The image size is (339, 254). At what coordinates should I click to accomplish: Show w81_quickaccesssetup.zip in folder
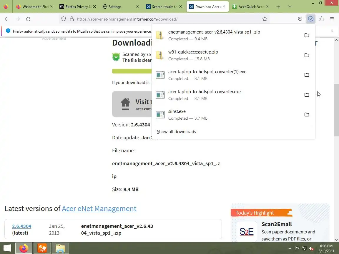307,55
